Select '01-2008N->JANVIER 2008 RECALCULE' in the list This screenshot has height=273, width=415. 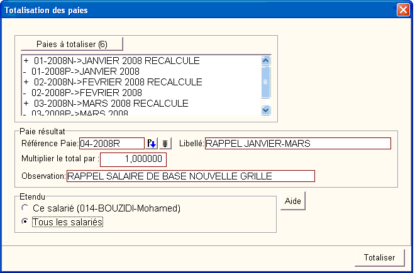(116, 61)
